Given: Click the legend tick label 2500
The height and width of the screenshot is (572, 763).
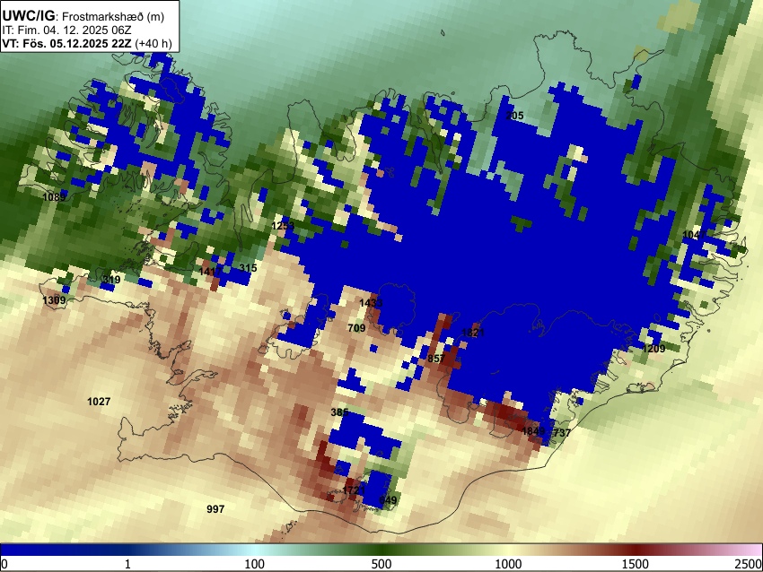Looking at the screenshot, I should [749, 564].
